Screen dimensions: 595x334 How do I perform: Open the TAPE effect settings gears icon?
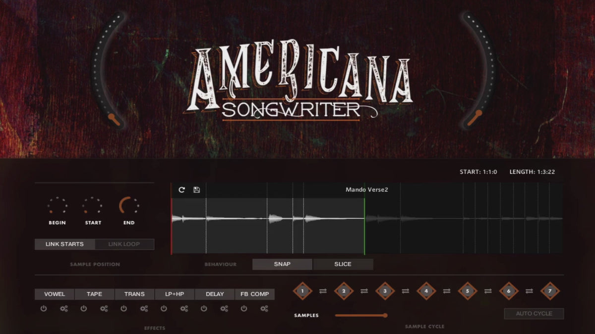[x=104, y=309]
